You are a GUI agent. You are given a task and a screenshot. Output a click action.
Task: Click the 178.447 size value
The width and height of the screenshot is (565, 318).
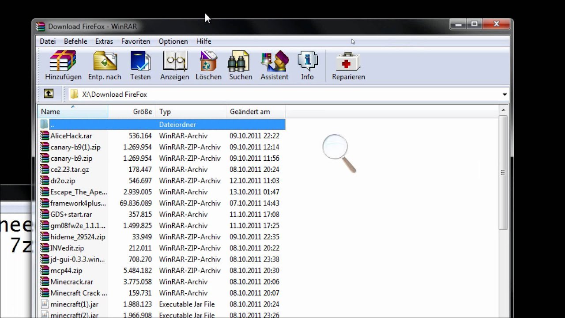[x=140, y=169]
